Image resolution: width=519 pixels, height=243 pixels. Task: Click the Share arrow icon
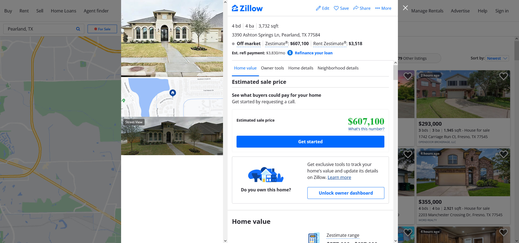(x=356, y=8)
